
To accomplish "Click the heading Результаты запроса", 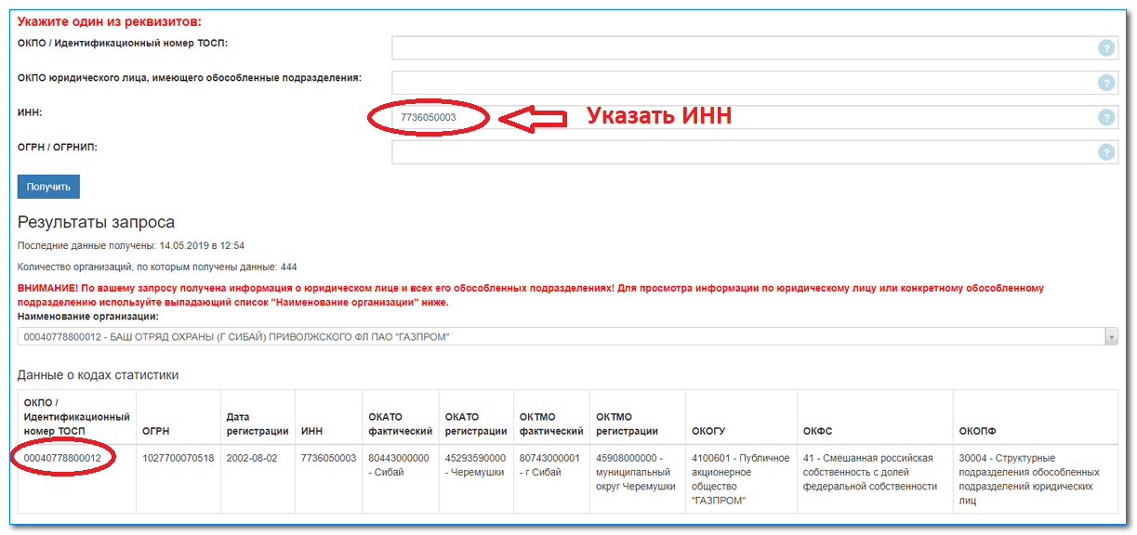I will (x=96, y=222).
